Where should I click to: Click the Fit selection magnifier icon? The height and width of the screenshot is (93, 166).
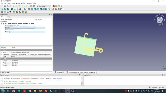pos(5,9)
